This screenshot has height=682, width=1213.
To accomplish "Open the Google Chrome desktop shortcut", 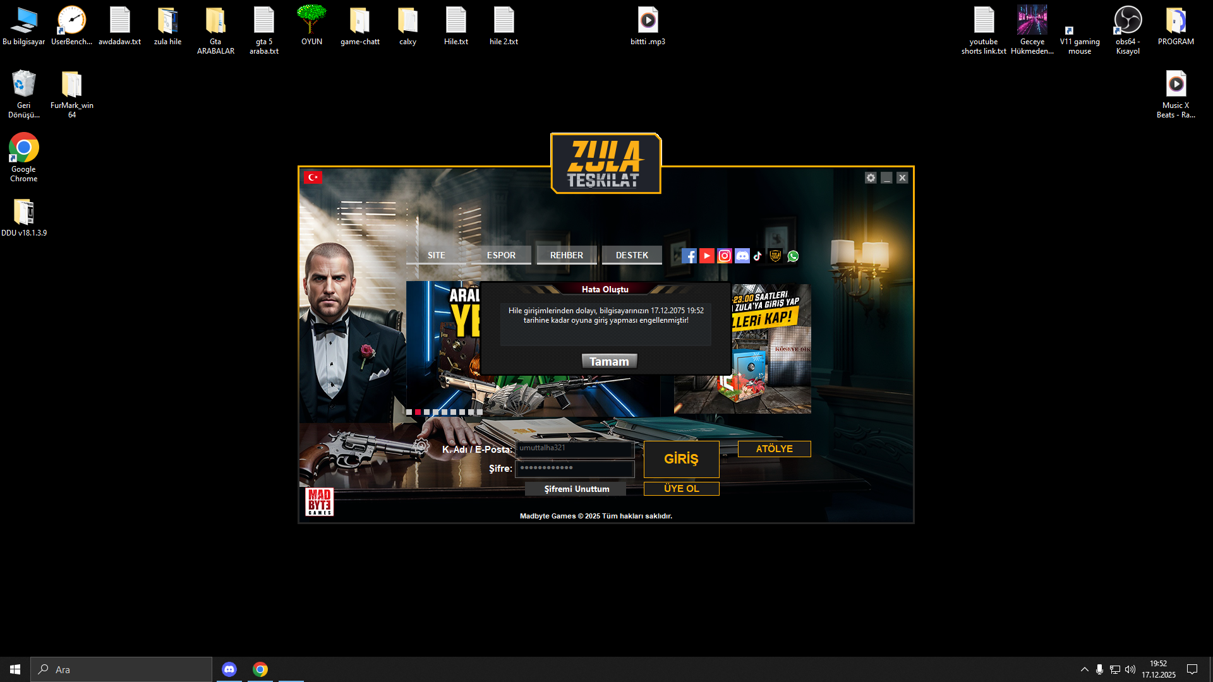I will tap(24, 158).
